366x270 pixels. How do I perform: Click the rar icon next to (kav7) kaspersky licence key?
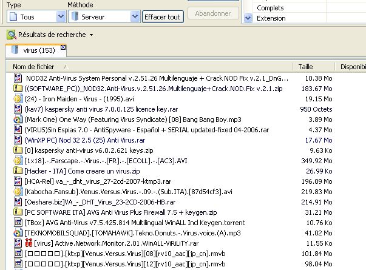point(18,109)
